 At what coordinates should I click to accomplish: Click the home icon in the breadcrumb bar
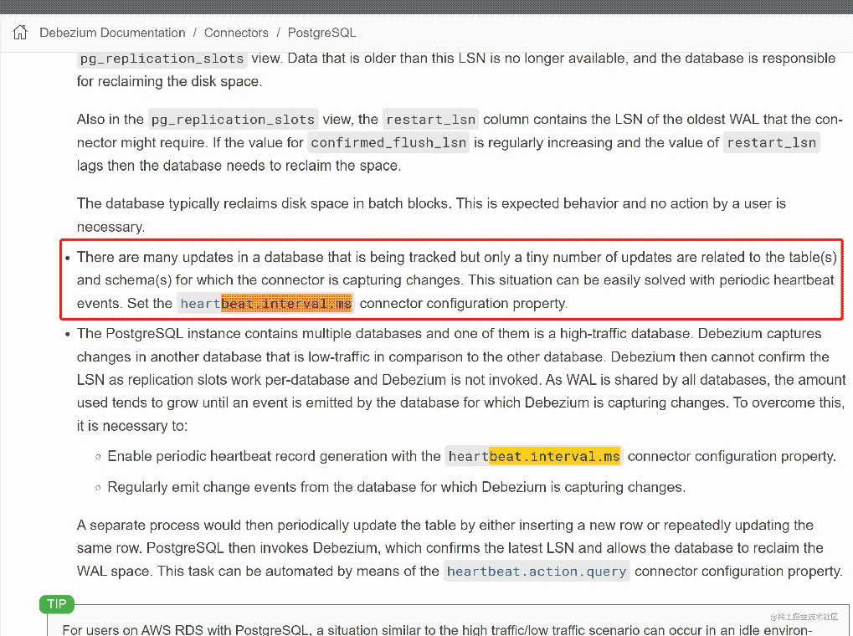point(18,31)
